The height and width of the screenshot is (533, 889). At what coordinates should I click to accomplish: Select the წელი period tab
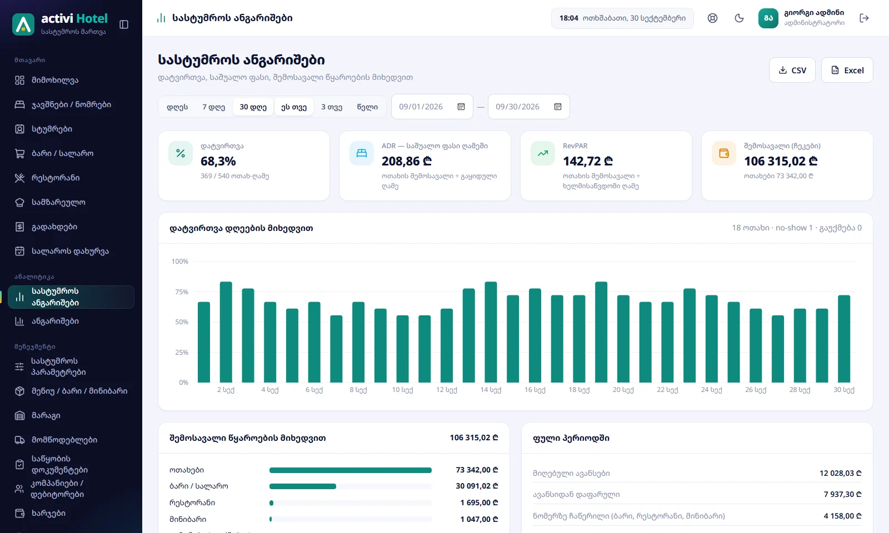pos(367,107)
